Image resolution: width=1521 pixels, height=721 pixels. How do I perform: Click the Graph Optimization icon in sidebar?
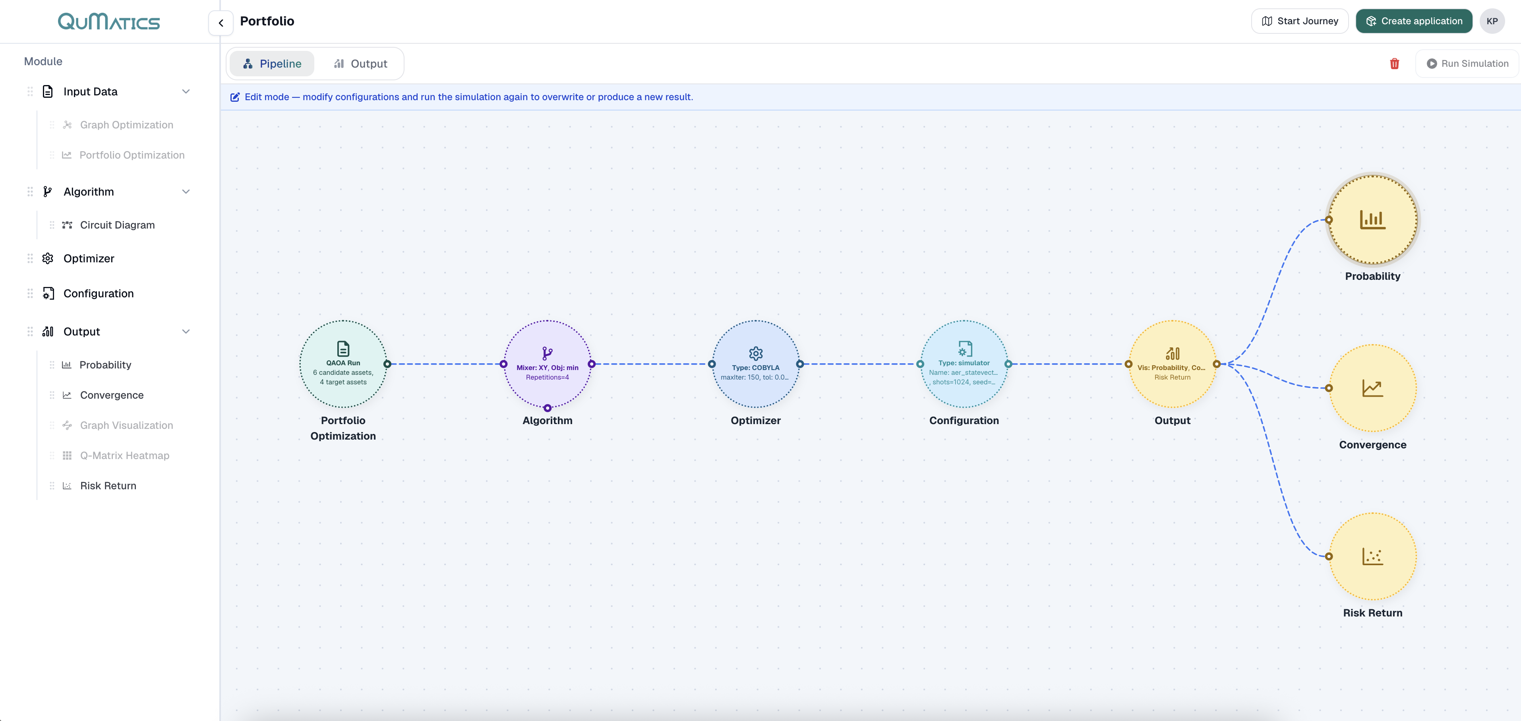click(67, 125)
